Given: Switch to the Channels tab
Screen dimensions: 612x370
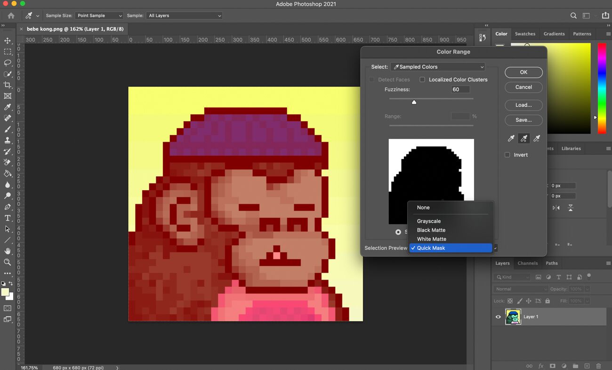Looking at the screenshot, I should [x=527, y=263].
